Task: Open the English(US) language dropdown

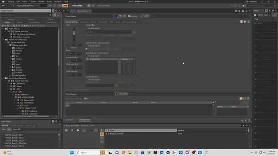Action: coord(27,6)
